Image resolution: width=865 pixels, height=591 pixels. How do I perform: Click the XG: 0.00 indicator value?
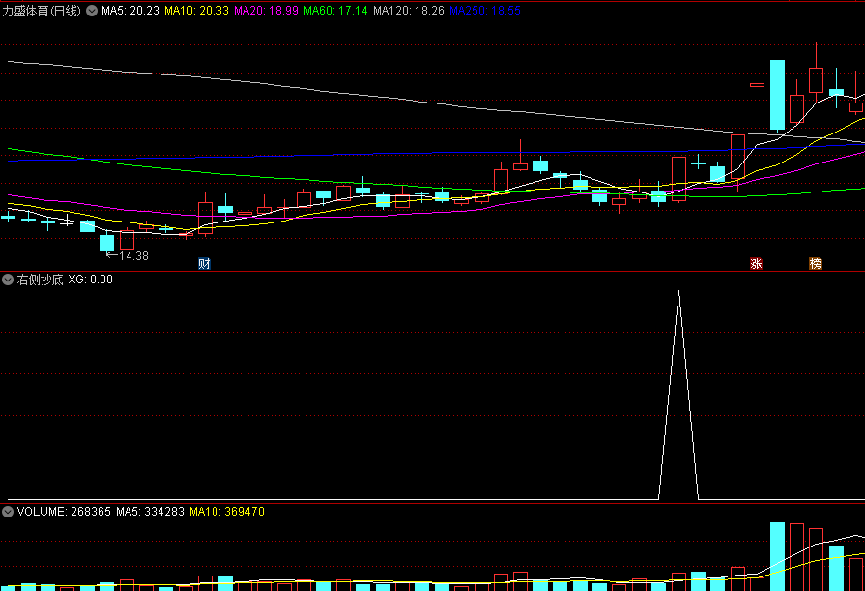[91, 280]
